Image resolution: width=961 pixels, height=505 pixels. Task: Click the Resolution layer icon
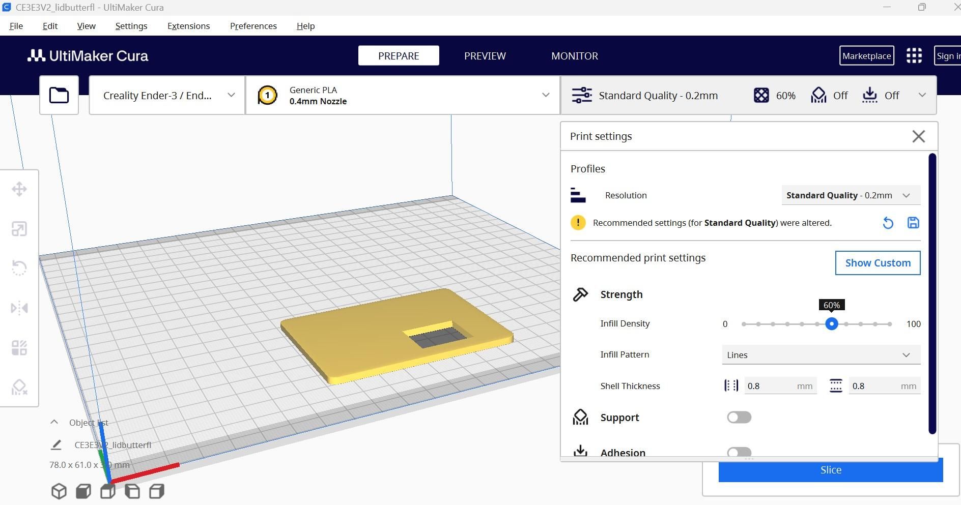(x=578, y=195)
